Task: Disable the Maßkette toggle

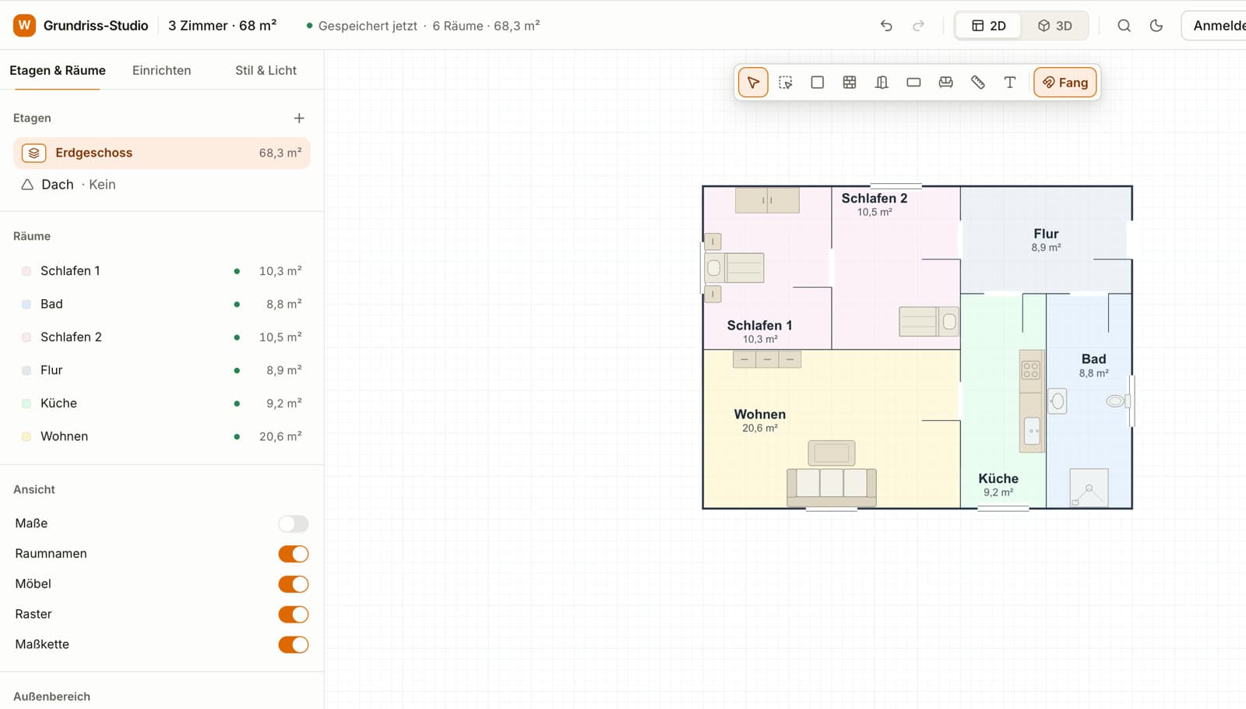Action: pos(294,645)
